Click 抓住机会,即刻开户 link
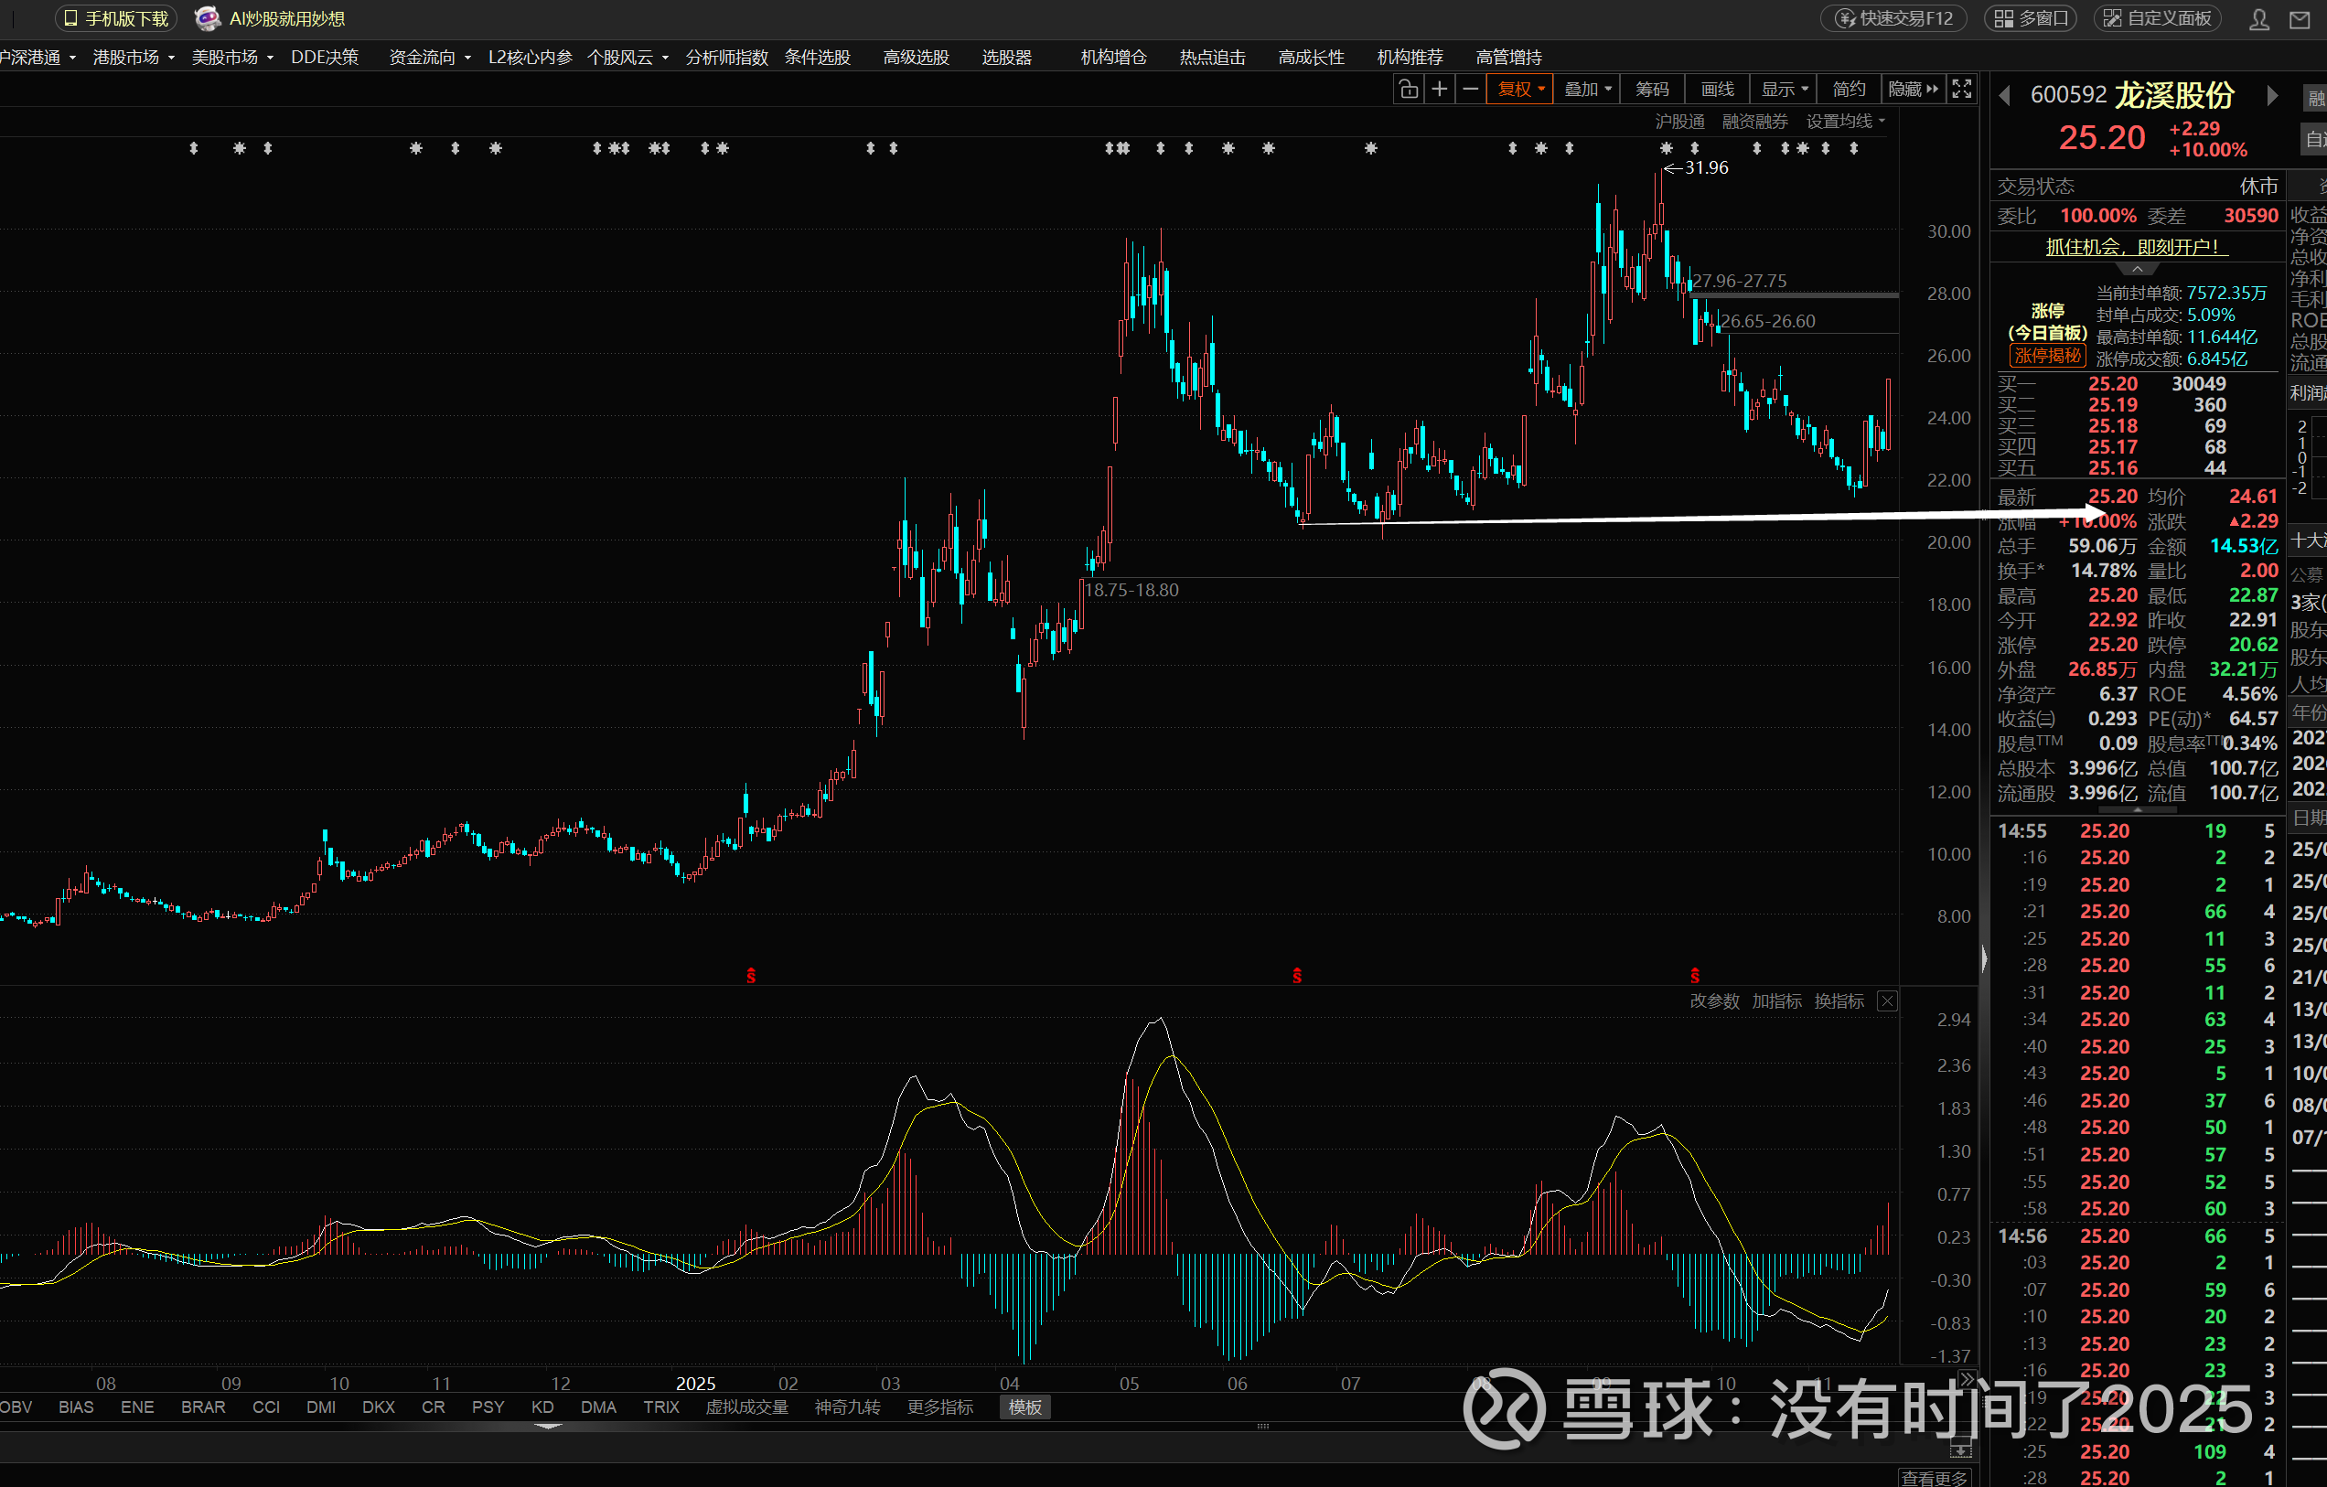The height and width of the screenshot is (1487, 2327). click(x=2136, y=246)
